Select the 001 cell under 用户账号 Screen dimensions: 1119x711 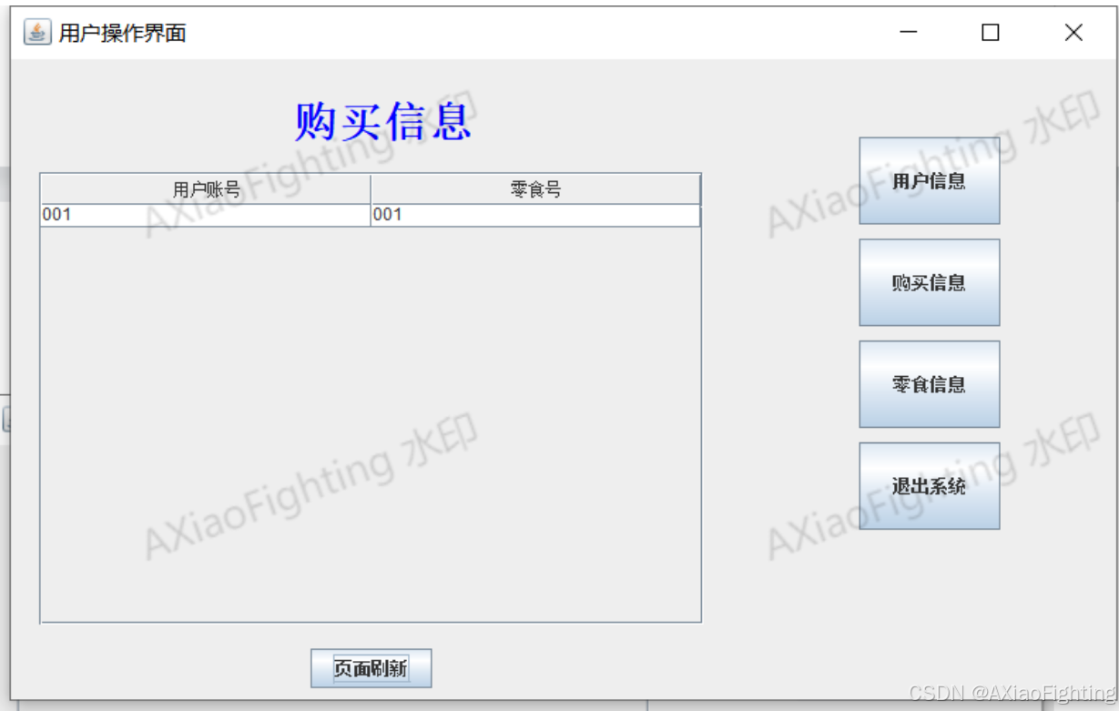coord(206,215)
